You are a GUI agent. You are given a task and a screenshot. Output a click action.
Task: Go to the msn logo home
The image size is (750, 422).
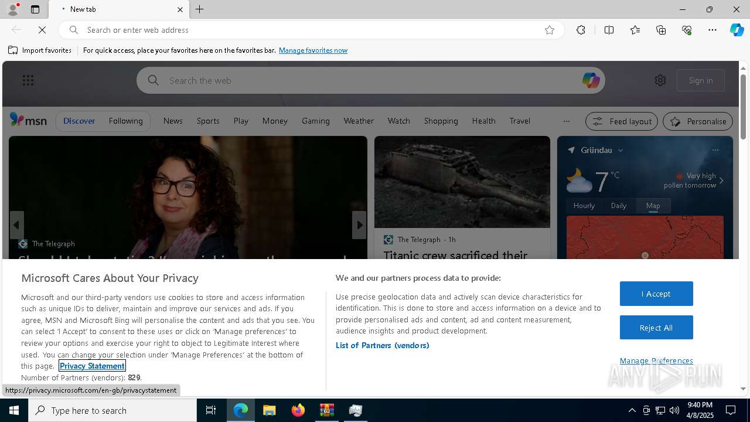click(28, 120)
